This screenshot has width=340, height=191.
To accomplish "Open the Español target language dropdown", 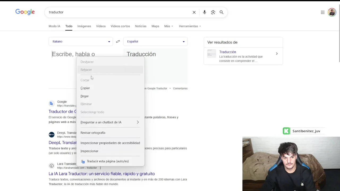I will point(155,41).
